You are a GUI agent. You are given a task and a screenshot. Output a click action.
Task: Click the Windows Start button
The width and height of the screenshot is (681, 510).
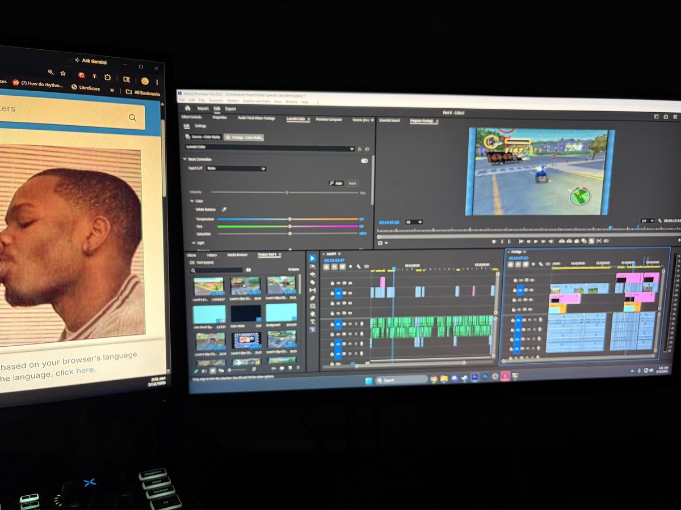(x=369, y=381)
